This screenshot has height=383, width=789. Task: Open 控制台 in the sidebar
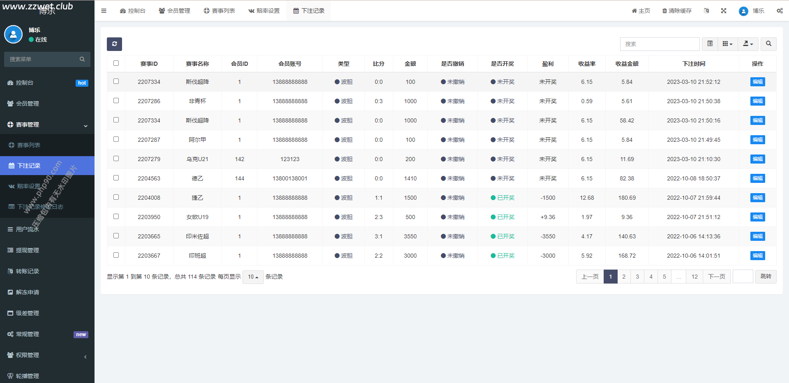pos(47,83)
